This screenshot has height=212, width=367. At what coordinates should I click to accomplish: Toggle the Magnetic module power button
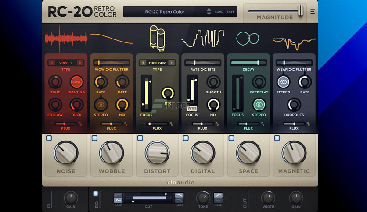tap(277, 138)
